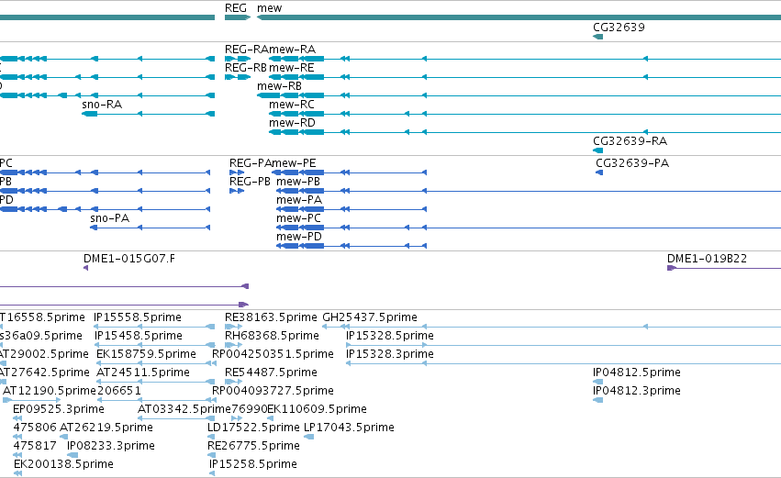Click the RP004250351.5prime EST label

pos(273,354)
